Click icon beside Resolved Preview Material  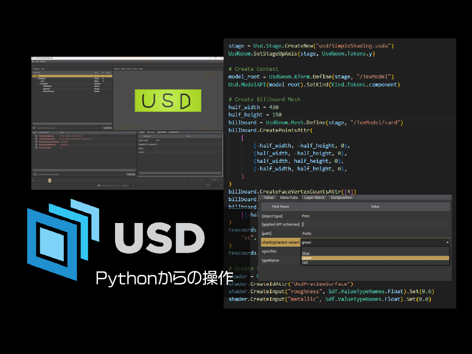click(x=35, y=142)
